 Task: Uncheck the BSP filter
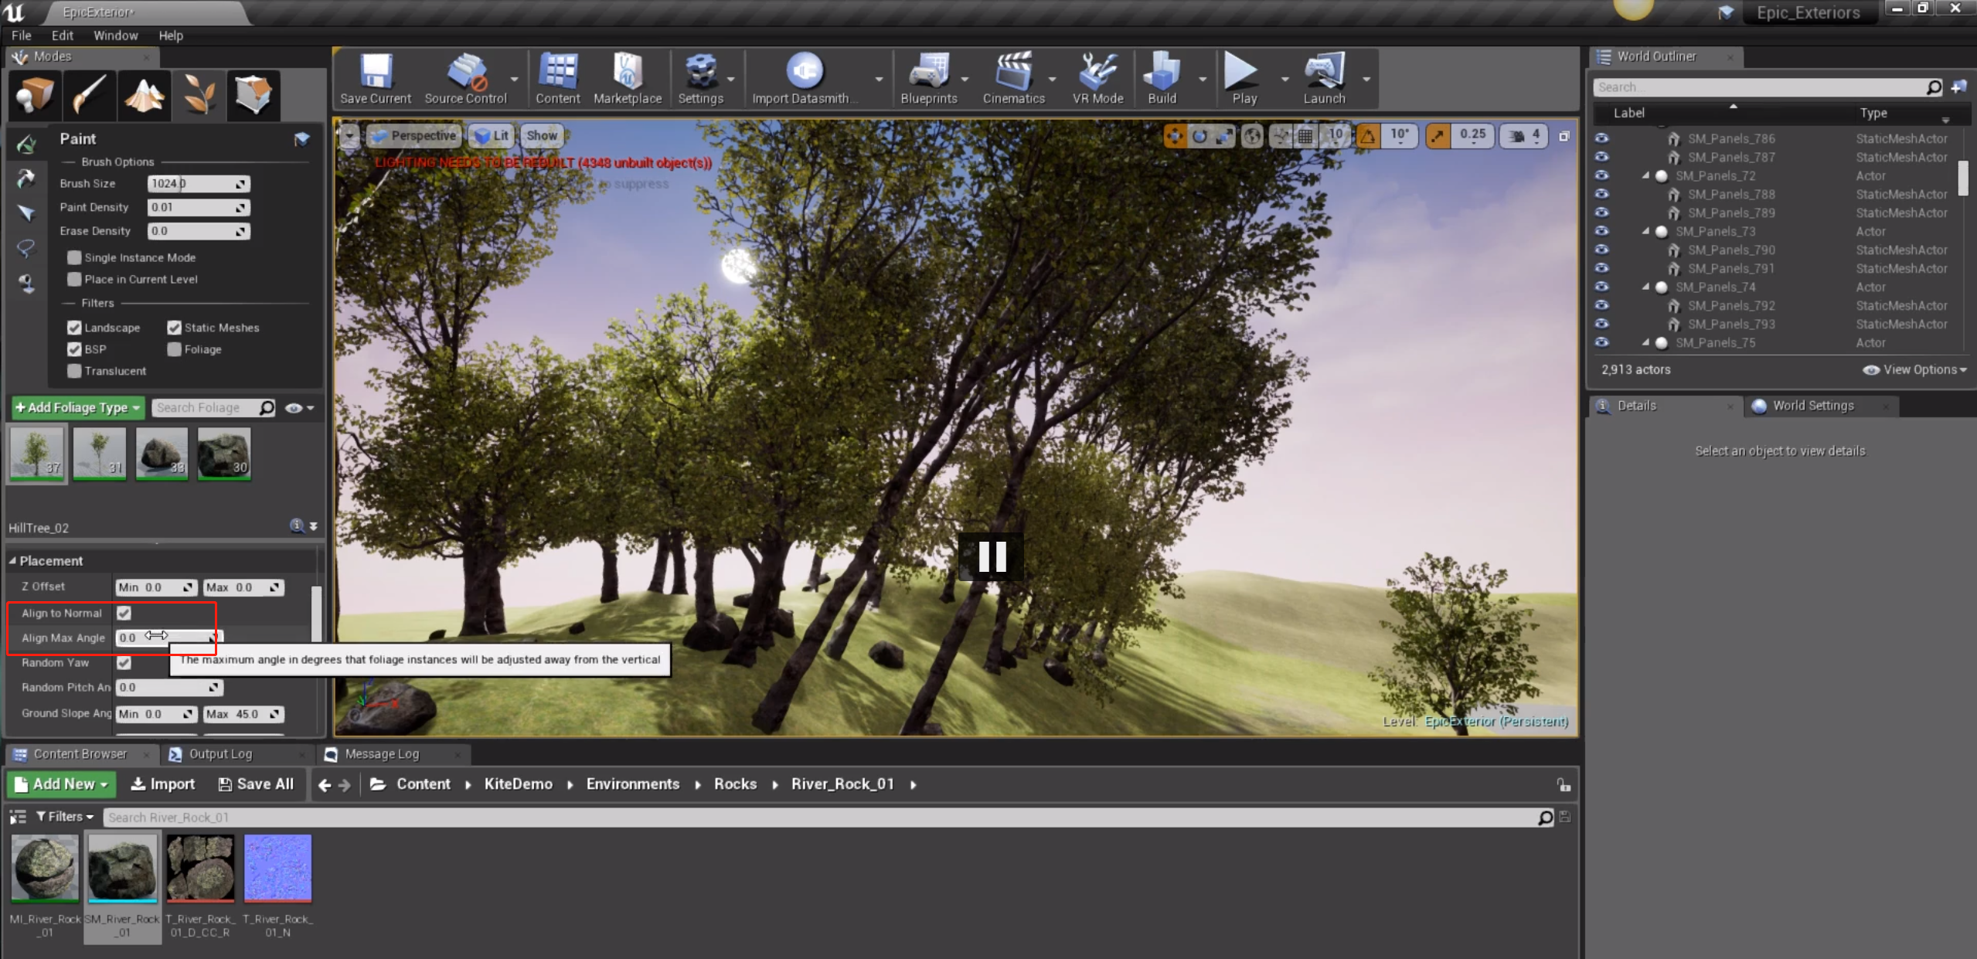coord(74,349)
